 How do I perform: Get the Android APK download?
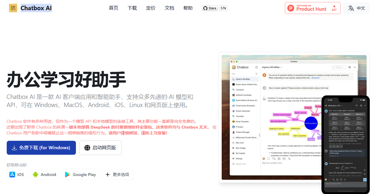point(45,175)
